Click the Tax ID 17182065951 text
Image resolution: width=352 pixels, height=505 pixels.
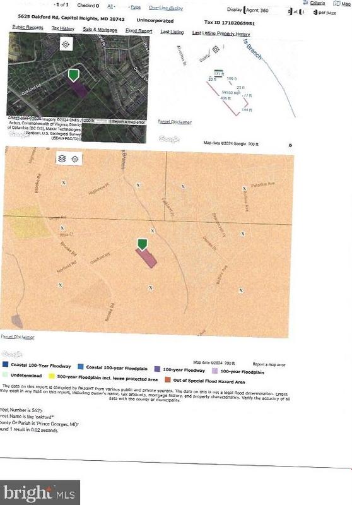[230, 23]
